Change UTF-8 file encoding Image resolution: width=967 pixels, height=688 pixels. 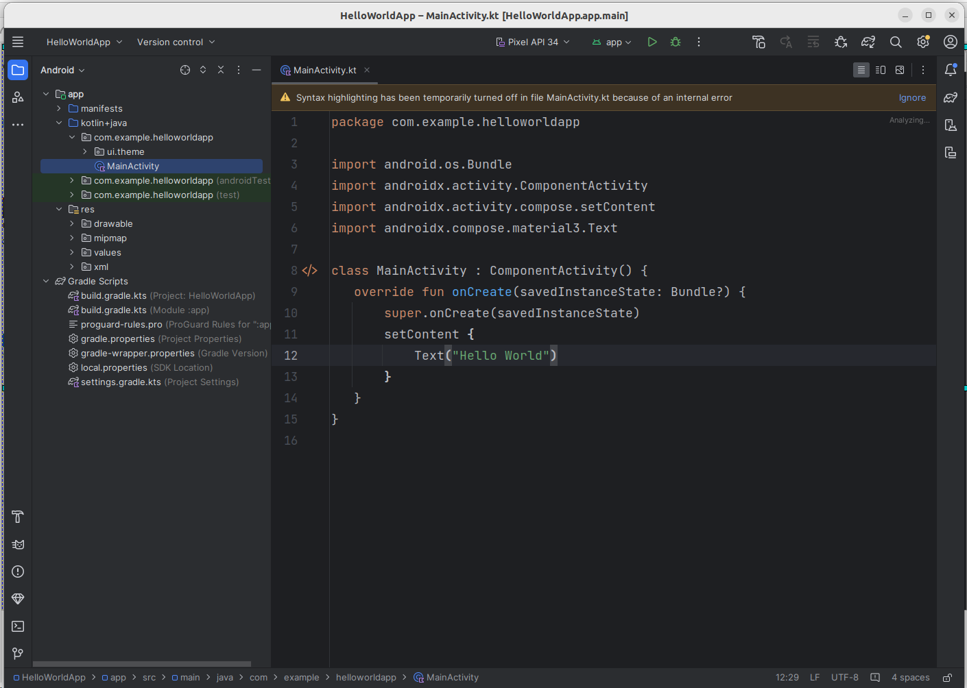click(845, 678)
